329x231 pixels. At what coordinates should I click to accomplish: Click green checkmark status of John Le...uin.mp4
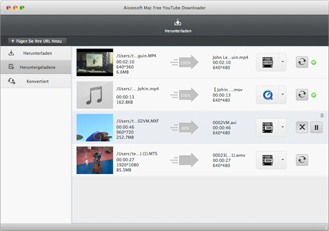pyautogui.click(x=314, y=62)
